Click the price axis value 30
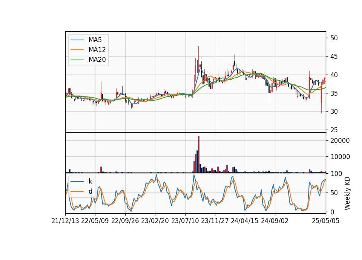362x260 pixels. point(334,112)
